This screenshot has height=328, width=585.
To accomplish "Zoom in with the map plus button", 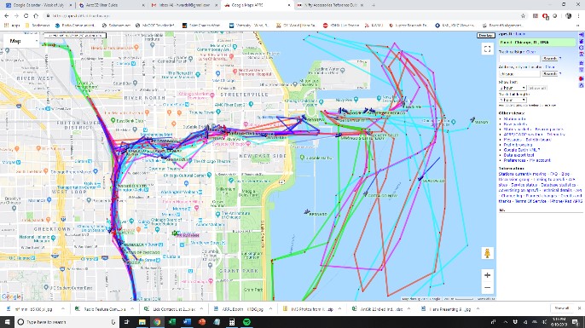I will (x=487, y=275).
